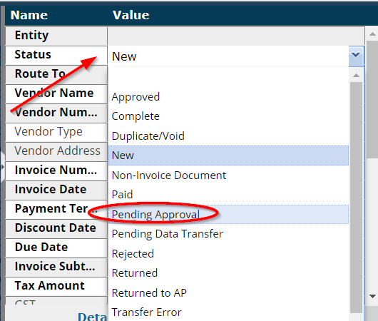
Task: Click the panel scroll-down arrow at the right edge
Action: (372, 296)
